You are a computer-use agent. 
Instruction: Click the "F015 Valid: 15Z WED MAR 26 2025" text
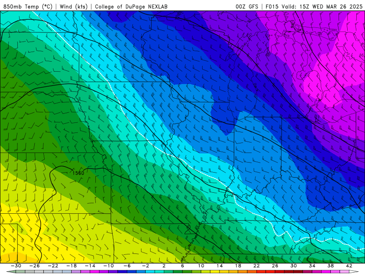coord(314,7)
